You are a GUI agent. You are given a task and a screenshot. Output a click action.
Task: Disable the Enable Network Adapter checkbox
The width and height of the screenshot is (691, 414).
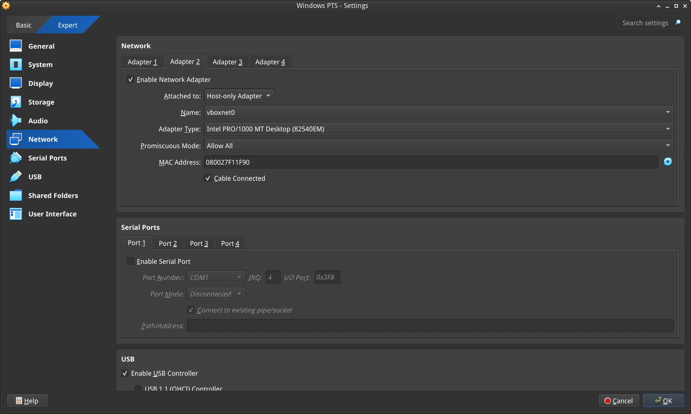(131, 80)
